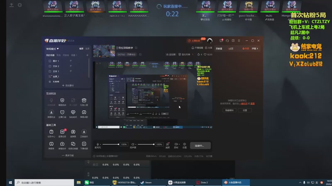Click the 连接中... connecting button
332x186 pixels.
click(x=200, y=145)
